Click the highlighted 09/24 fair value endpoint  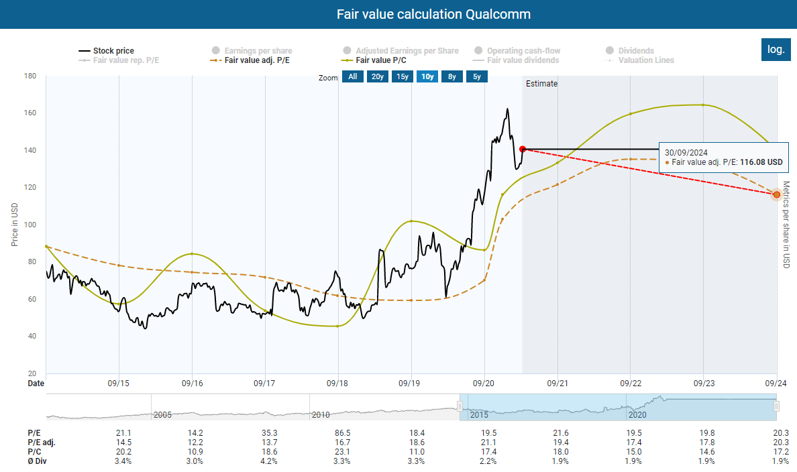[x=777, y=194]
